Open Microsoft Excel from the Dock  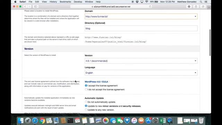(163, 120)
